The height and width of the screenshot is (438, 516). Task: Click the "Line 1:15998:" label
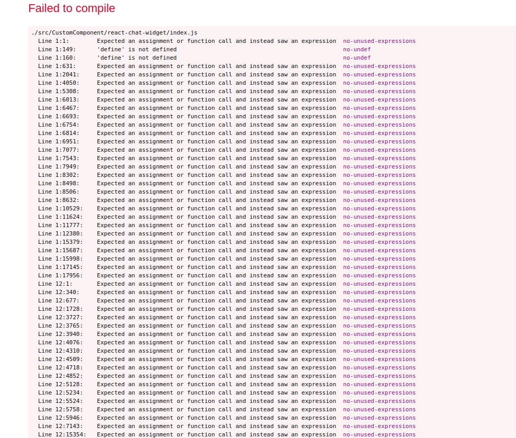(x=61, y=259)
